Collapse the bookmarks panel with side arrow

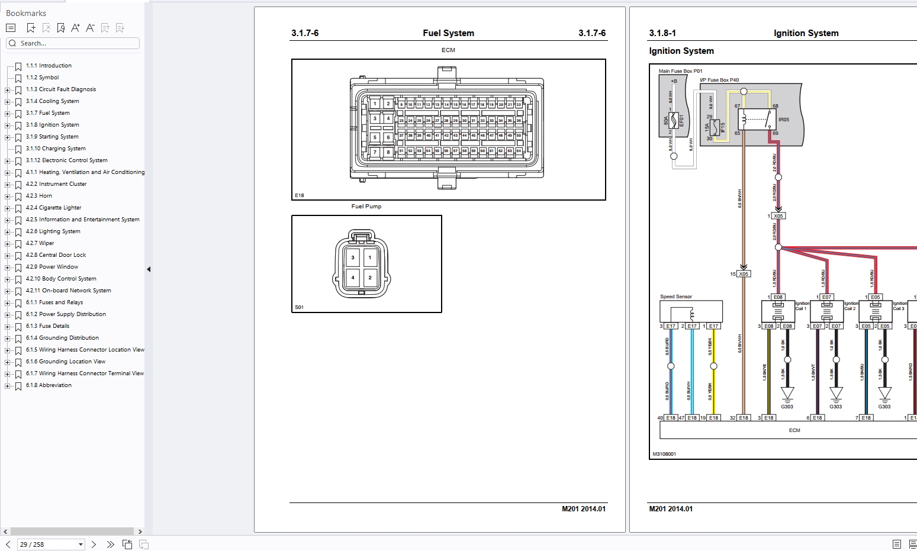coord(149,269)
